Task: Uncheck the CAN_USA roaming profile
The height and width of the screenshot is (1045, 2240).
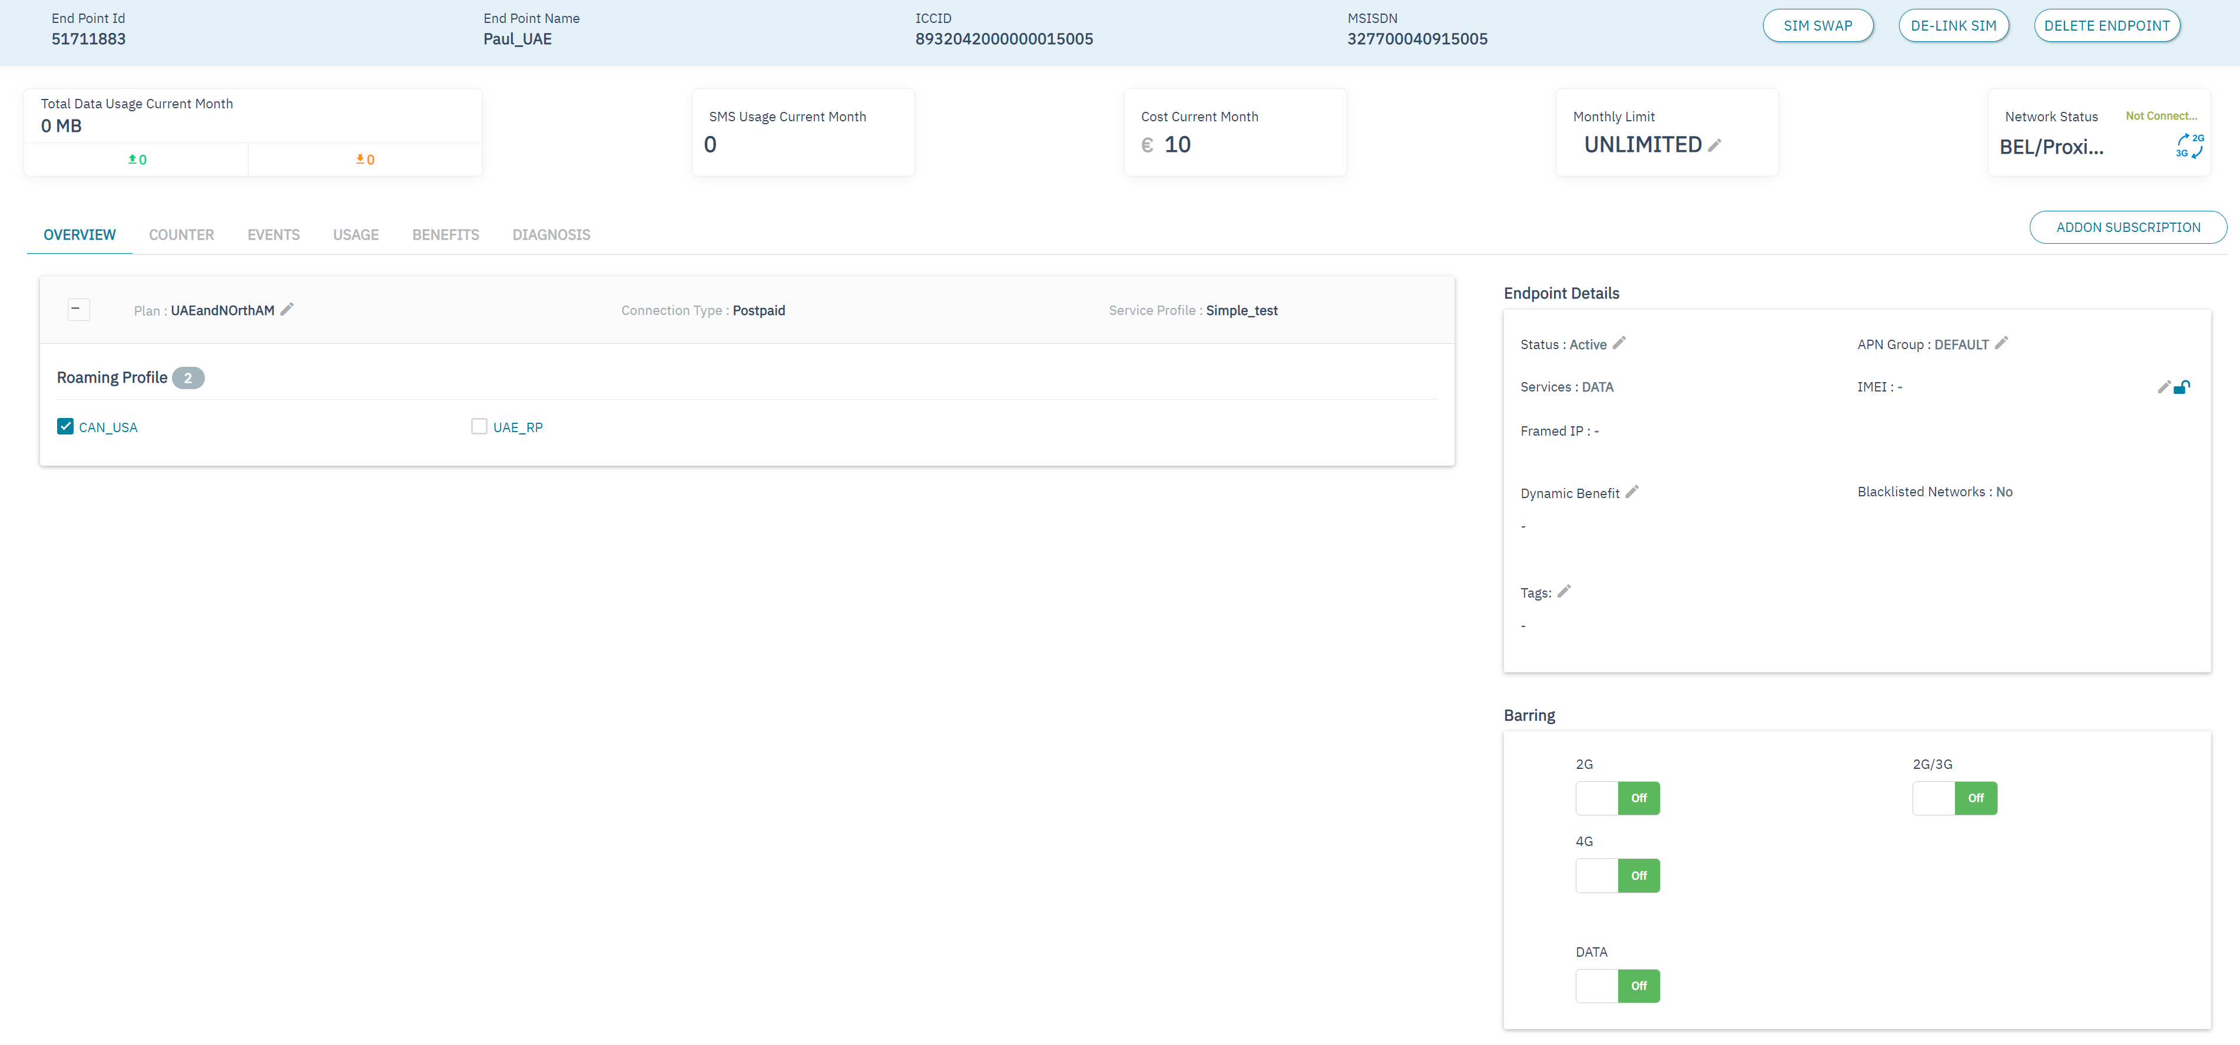Action: pyautogui.click(x=65, y=427)
